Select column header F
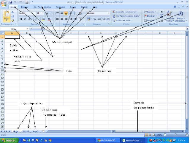 point(86,33)
